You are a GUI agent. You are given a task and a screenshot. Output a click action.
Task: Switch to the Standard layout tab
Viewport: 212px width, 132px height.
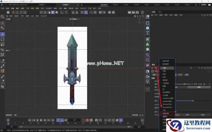coord(104,5)
